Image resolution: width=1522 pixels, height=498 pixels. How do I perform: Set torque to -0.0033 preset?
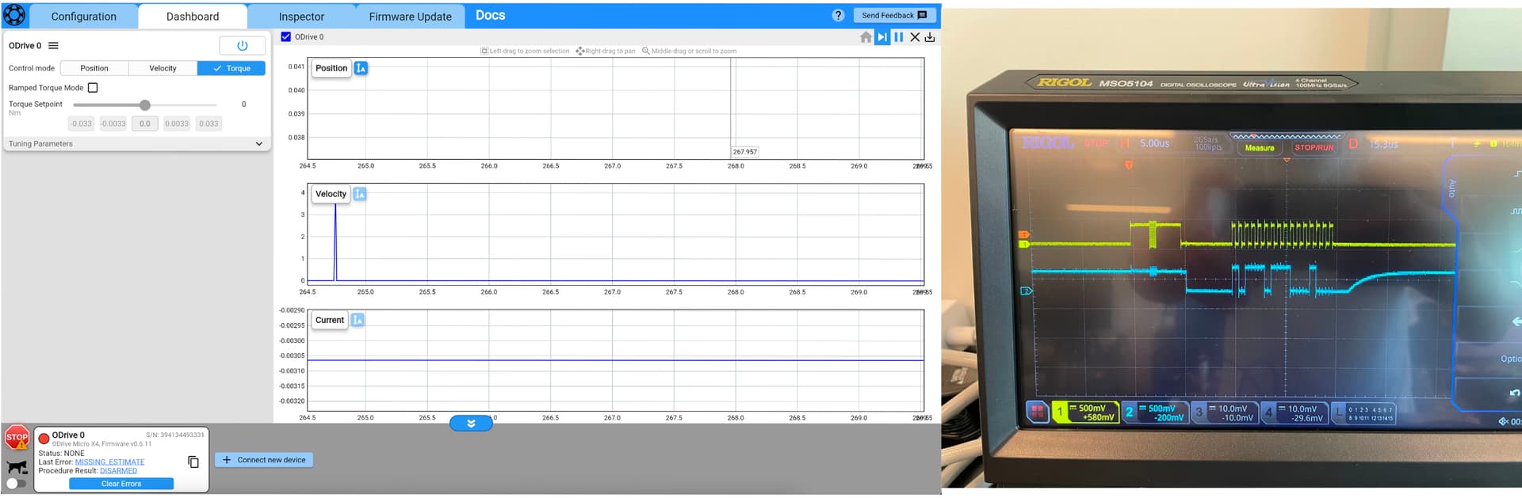coord(113,124)
